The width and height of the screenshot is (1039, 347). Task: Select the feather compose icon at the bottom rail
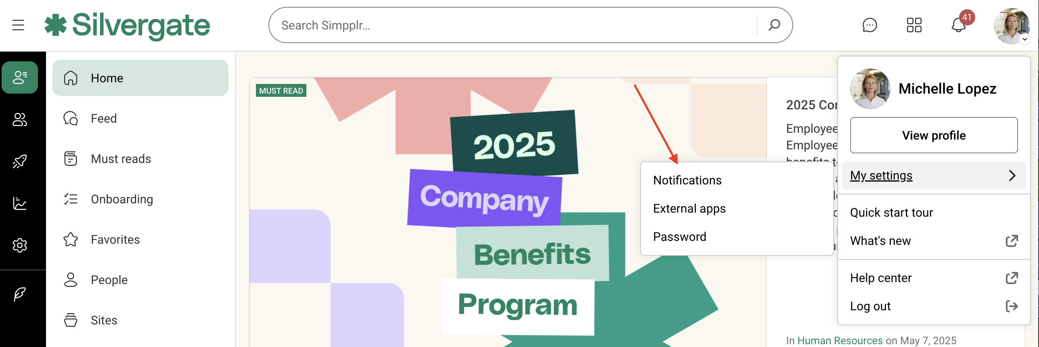point(20,294)
